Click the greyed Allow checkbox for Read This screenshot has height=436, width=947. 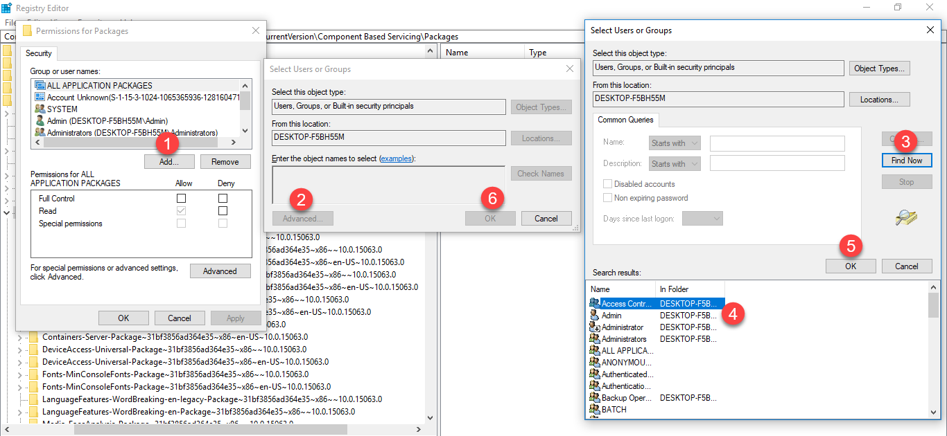[x=182, y=210]
